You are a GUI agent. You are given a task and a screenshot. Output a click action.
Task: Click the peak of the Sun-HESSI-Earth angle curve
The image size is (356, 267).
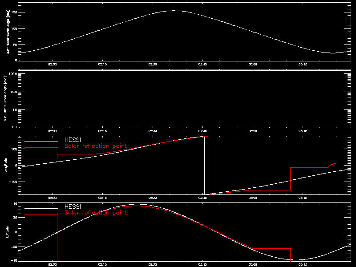(x=174, y=10)
